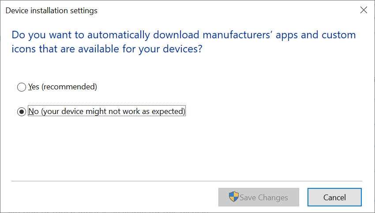Click the UAC shield icon on Save Changes
Viewport: 375px width, 213px height.
[x=233, y=197]
